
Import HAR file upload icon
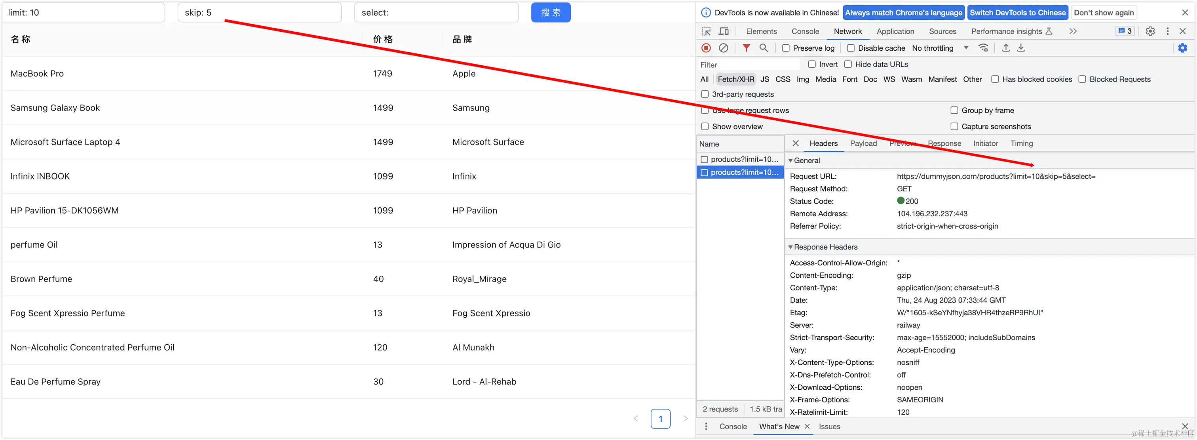[1005, 48]
